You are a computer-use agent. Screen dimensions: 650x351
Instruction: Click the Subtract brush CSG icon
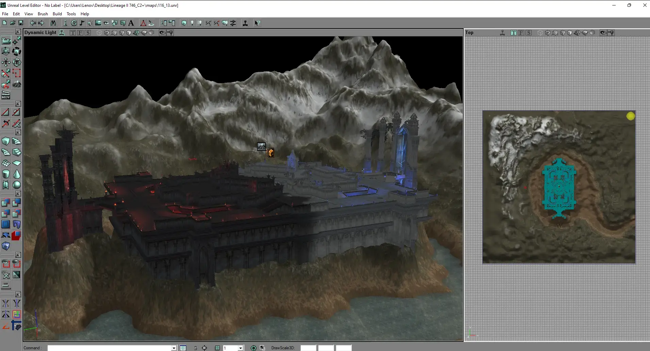[17, 203]
